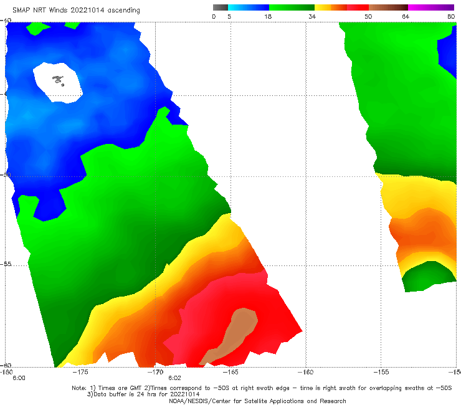Click the longitude label "-175"
This screenshot has height=405, width=461.
80,372
